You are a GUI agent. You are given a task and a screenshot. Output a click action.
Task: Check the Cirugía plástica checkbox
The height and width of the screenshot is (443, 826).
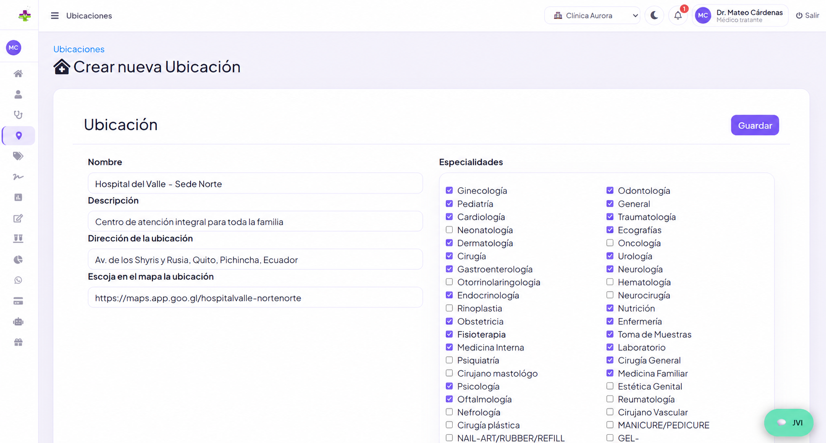(449, 425)
